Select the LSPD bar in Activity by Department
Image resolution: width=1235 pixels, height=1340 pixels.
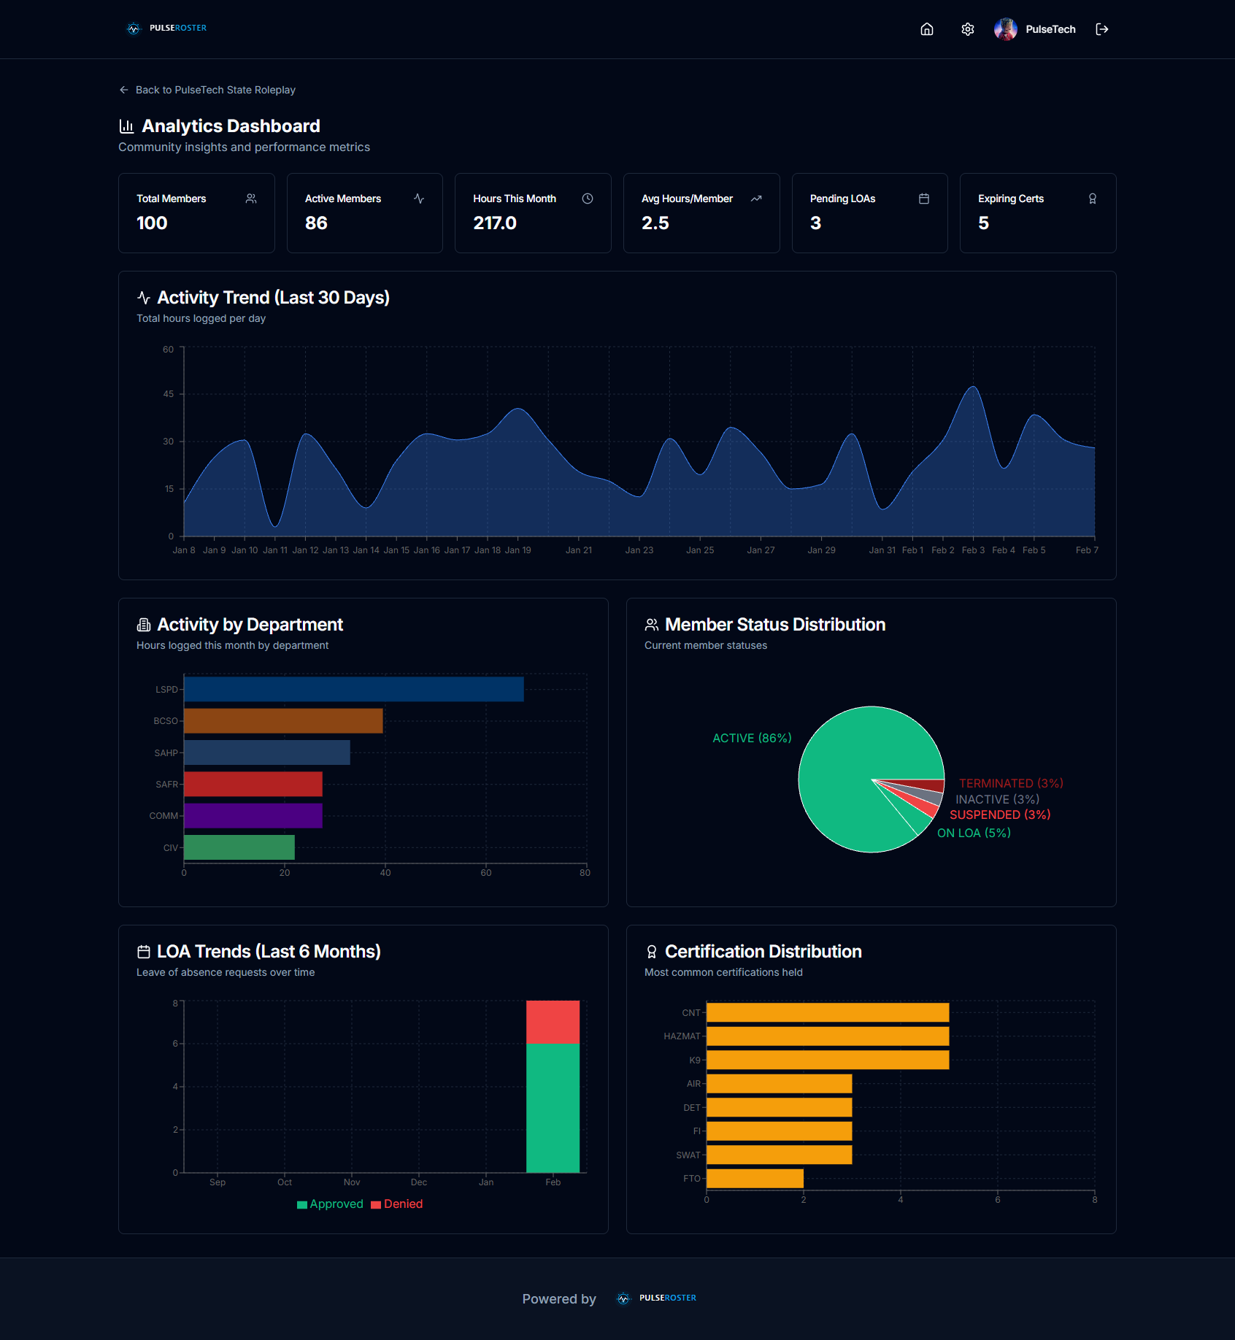pyautogui.click(x=353, y=688)
